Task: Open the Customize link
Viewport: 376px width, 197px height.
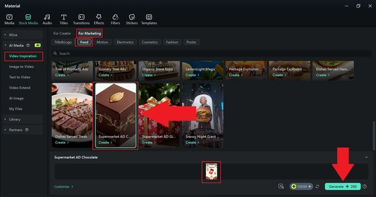Action: [63, 187]
